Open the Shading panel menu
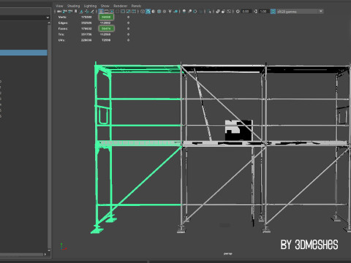The image size is (351, 263). (73, 6)
